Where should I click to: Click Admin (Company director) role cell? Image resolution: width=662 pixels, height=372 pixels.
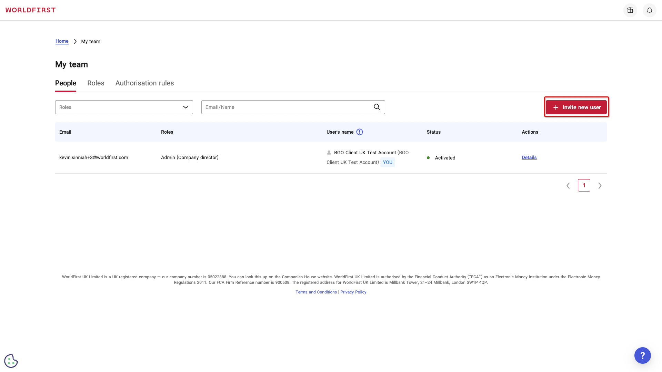click(x=190, y=157)
